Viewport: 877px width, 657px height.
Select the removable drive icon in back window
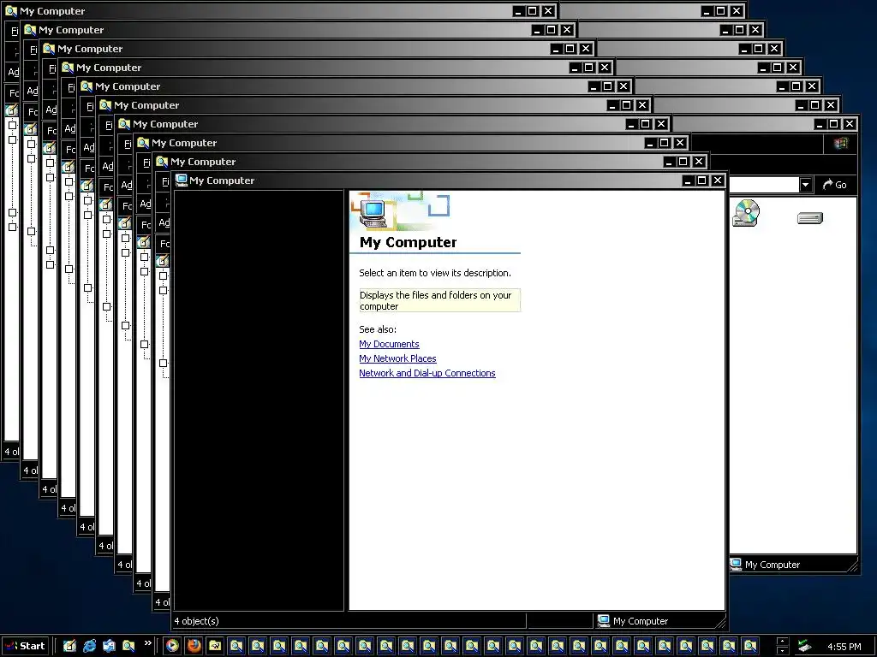[x=810, y=218]
